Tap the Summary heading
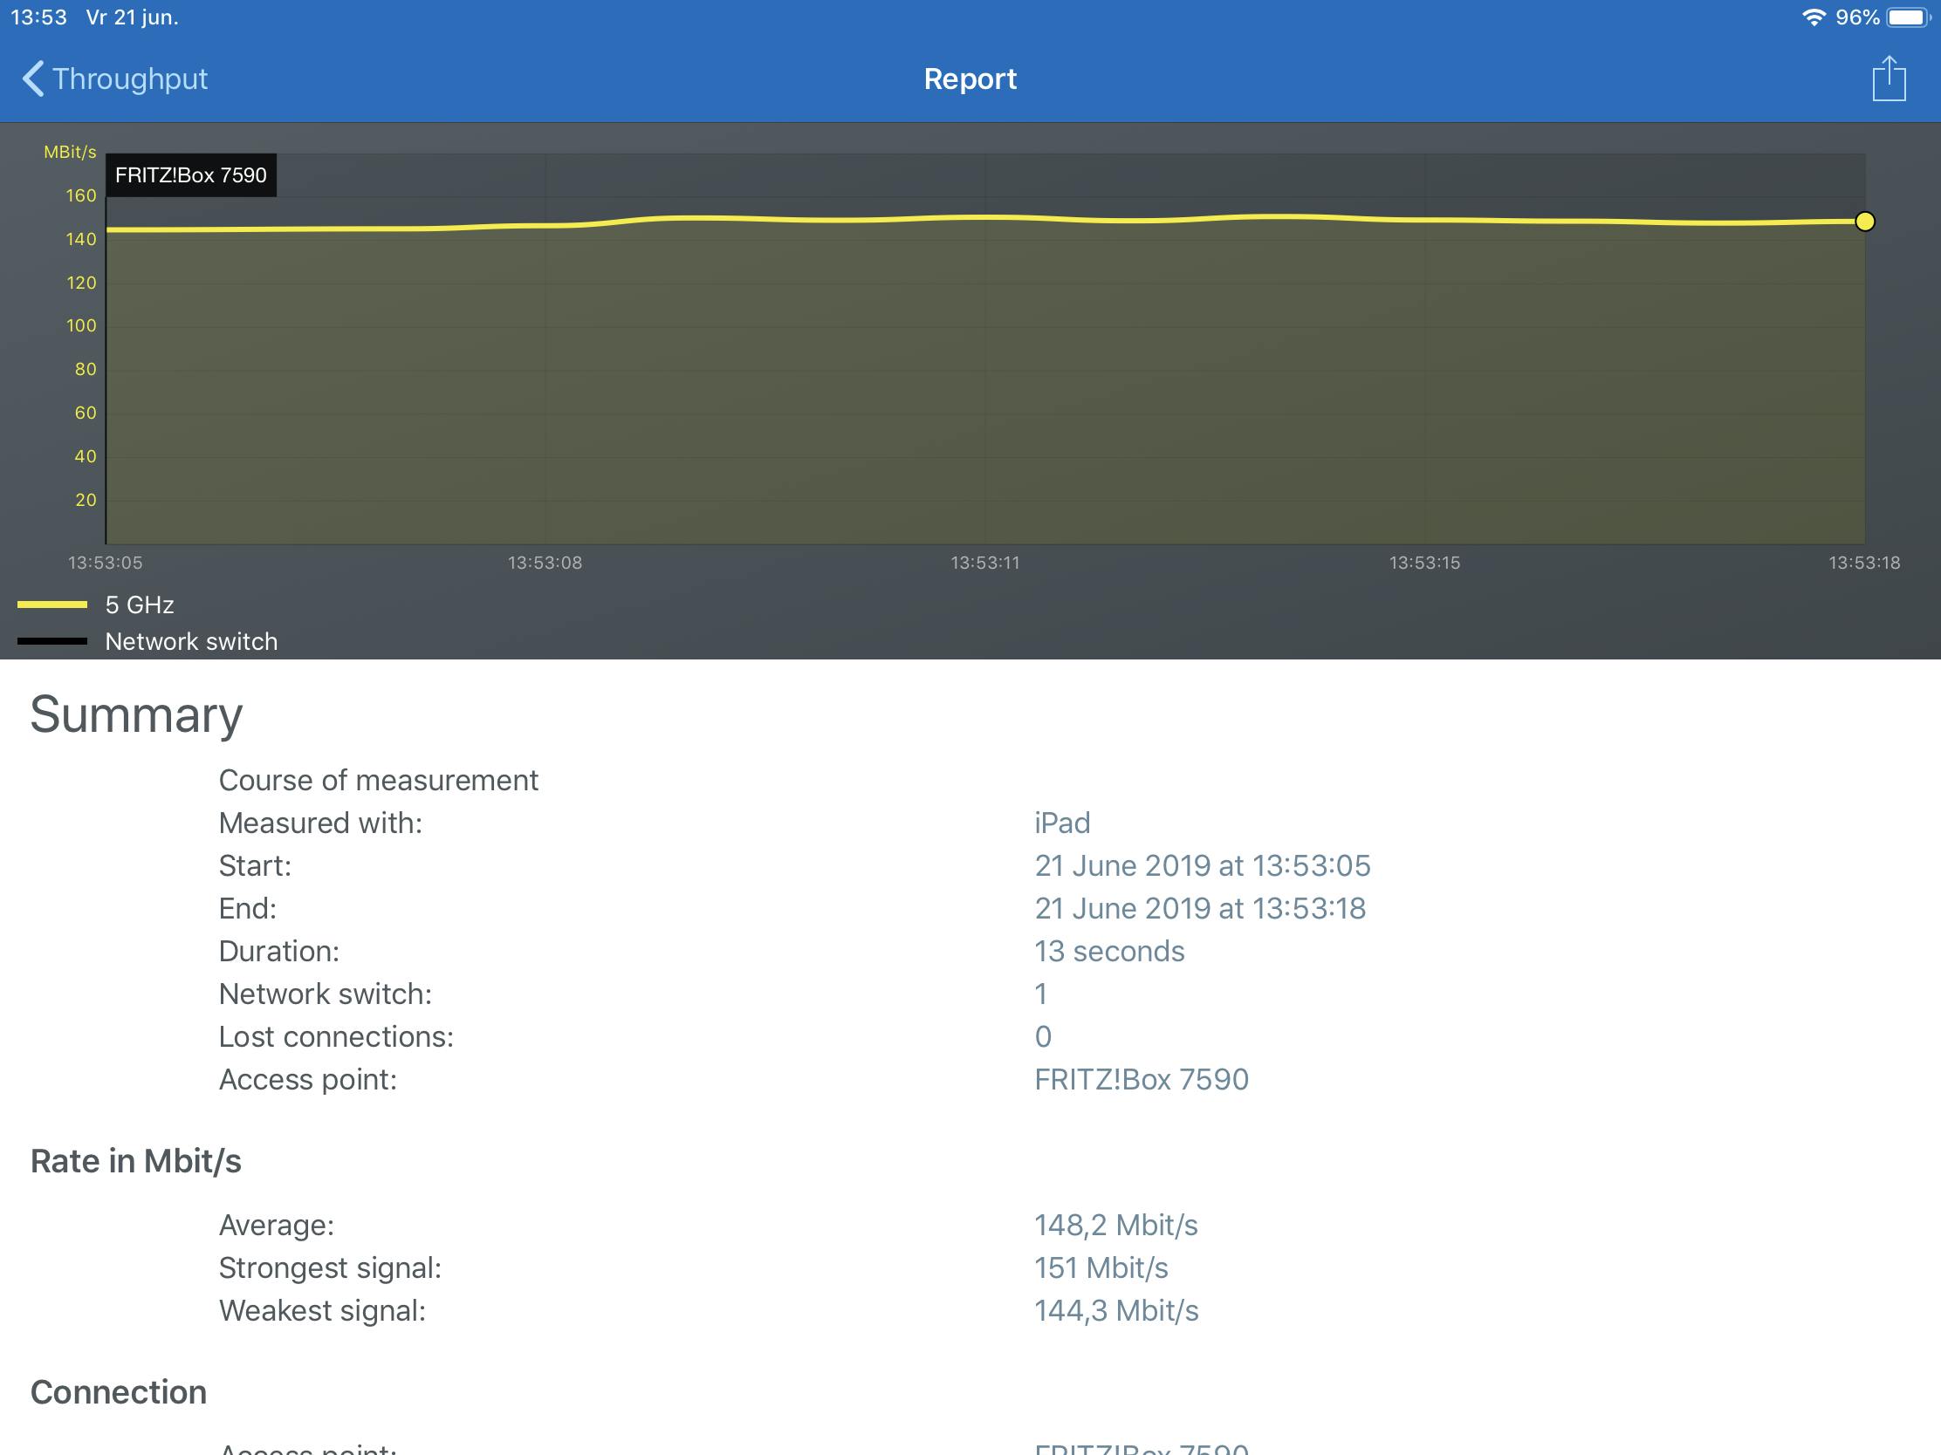 pos(136,714)
